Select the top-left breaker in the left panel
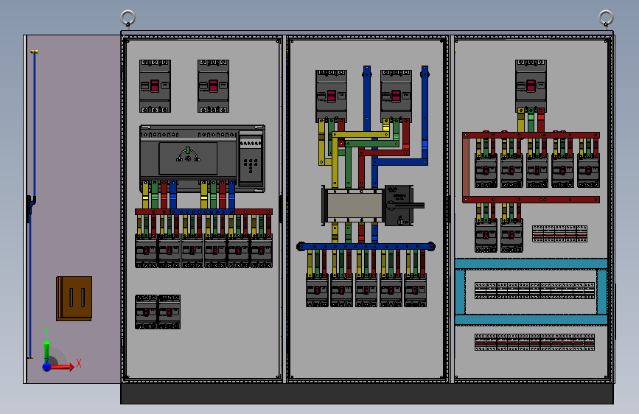The image size is (639, 414). pos(155,86)
